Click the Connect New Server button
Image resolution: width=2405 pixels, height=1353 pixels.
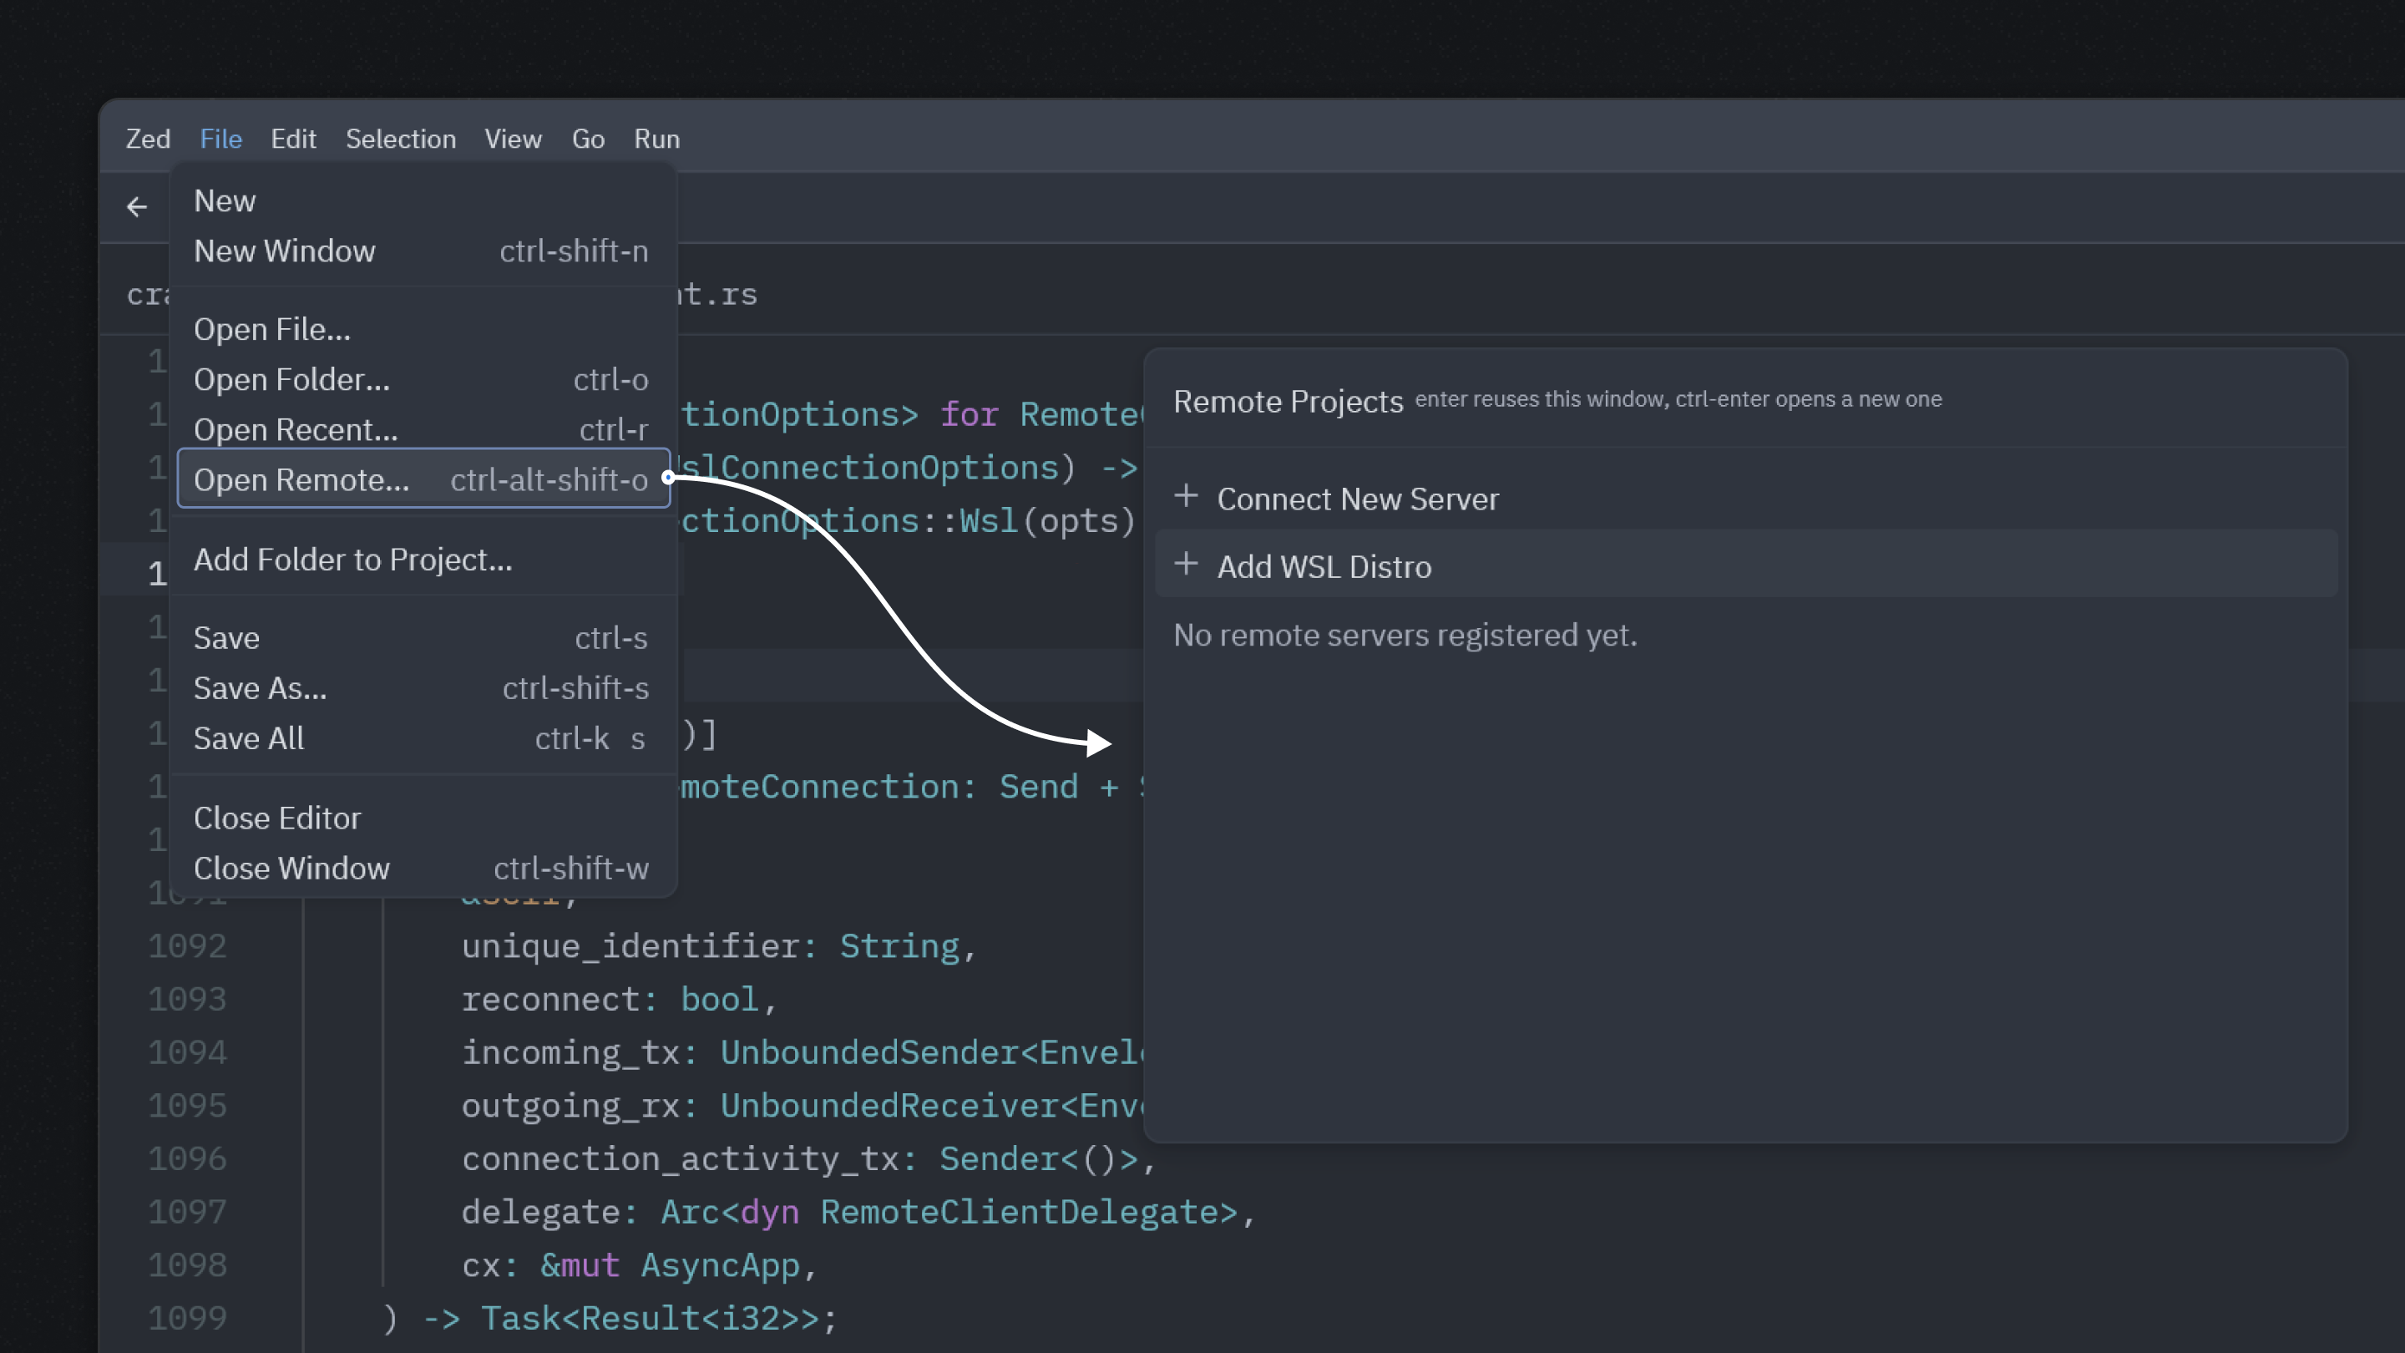point(1358,499)
